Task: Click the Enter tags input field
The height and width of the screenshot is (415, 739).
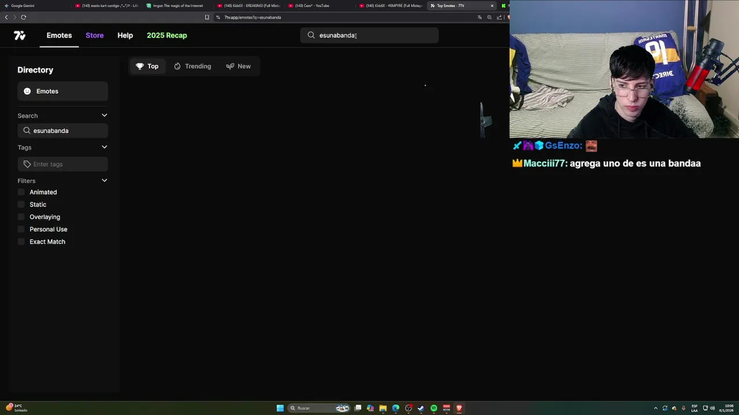Action: tap(62, 164)
